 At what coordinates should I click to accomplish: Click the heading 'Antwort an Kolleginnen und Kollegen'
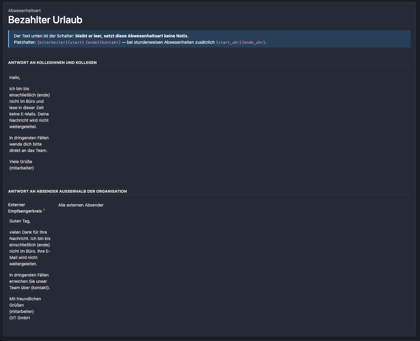tap(52, 63)
